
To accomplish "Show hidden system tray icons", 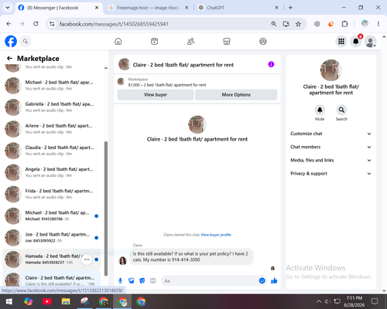I will click(319, 301).
